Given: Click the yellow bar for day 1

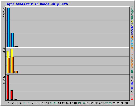Looking at the screenshot, I should tap(7, 62).
